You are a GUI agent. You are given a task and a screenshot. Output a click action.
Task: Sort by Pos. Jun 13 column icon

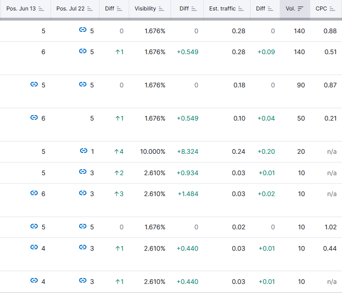[41, 9]
